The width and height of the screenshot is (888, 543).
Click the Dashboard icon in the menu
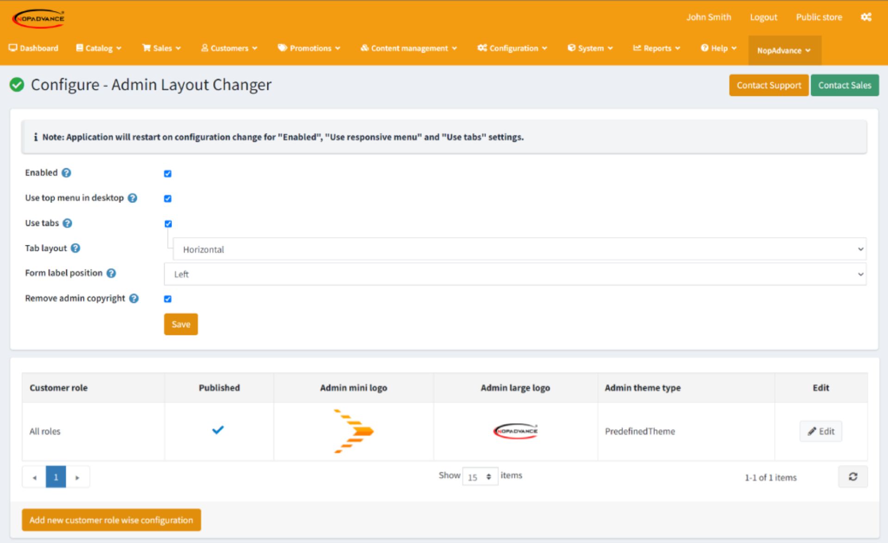[x=13, y=48]
